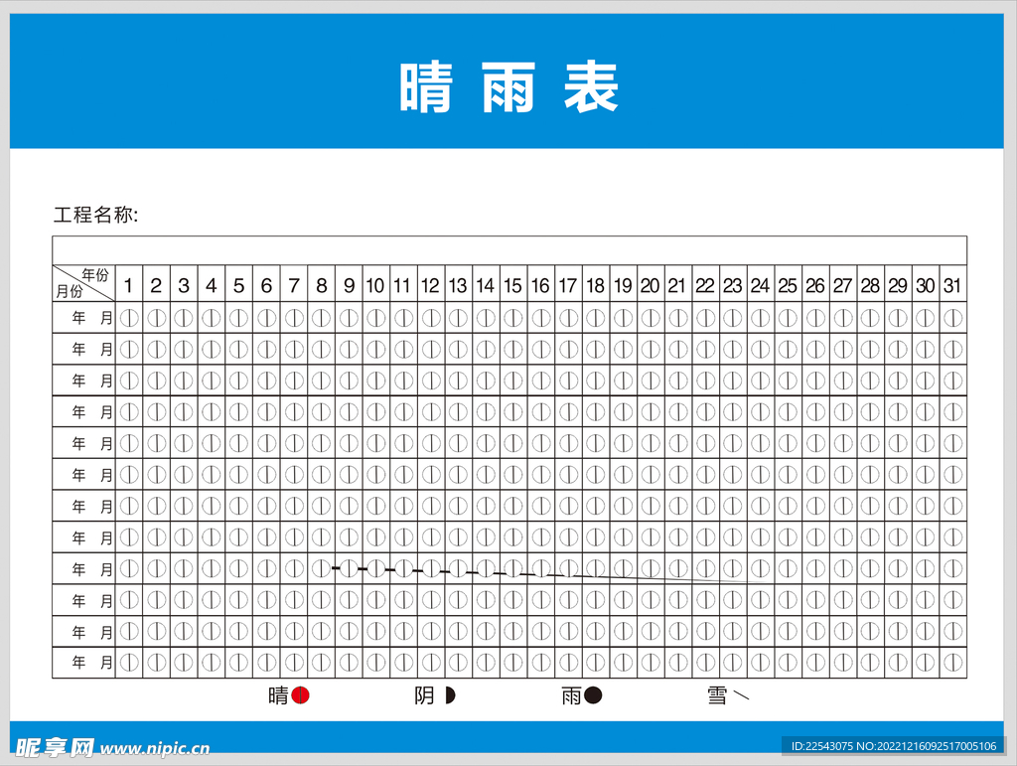Click the weather circle under day 15, top row
Screen dimensions: 1017x766
512,317
